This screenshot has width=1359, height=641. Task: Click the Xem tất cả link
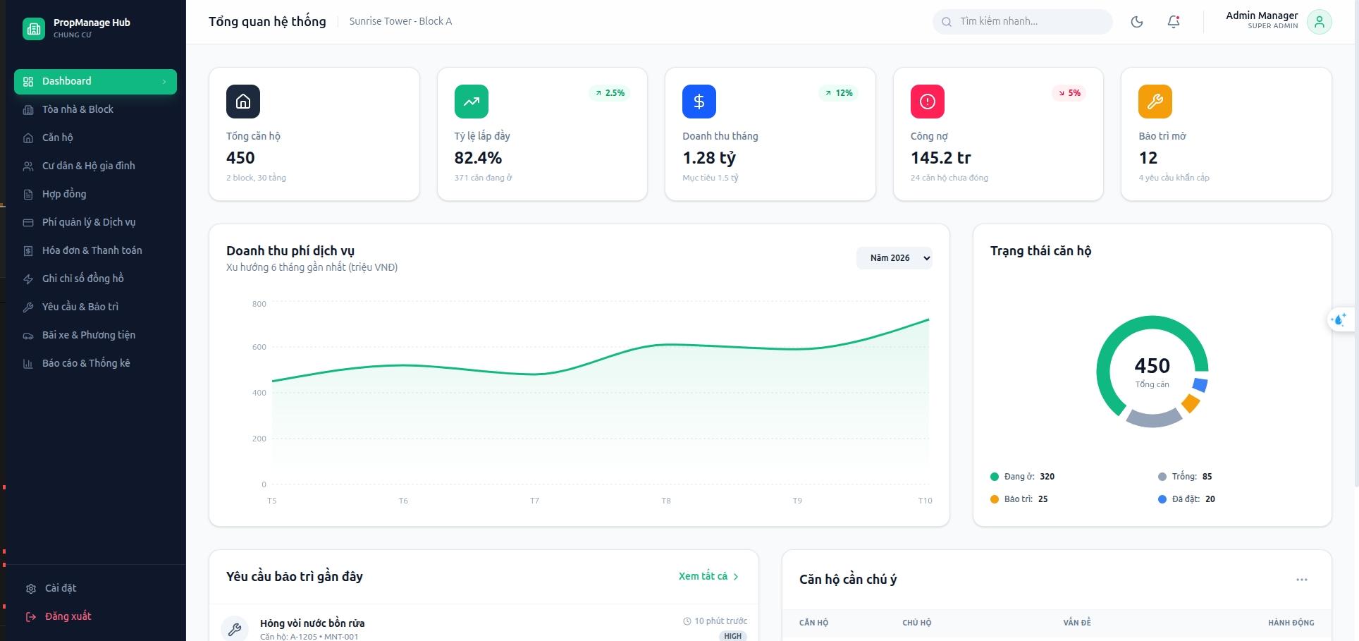[x=708, y=576]
